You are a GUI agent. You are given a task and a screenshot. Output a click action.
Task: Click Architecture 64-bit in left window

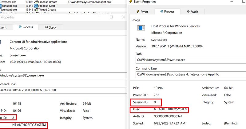tap(87, 103)
